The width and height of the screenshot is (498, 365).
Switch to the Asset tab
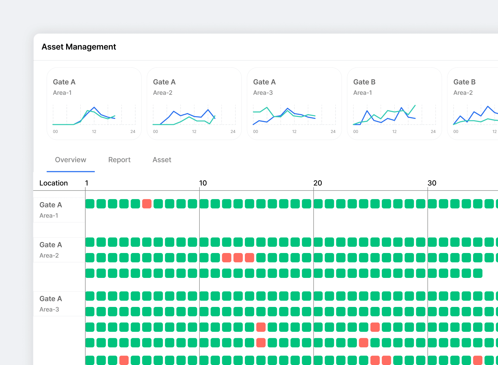[x=162, y=160]
